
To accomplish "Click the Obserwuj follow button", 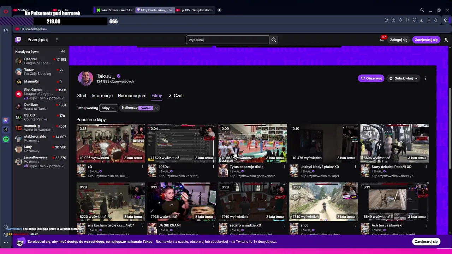I will click(371, 78).
